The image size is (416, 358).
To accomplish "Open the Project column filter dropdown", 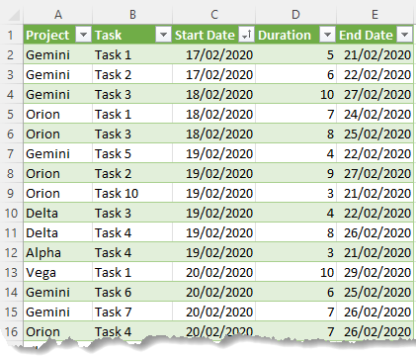I will click(x=83, y=35).
